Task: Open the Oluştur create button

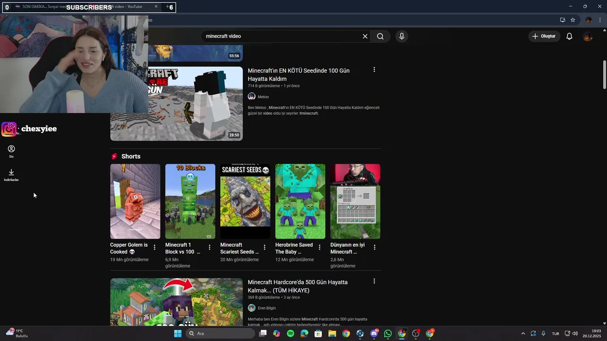Action: (x=544, y=36)
